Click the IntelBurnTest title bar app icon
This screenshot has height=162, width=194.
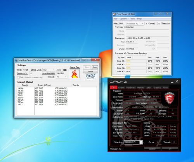(x=16, y=61)
